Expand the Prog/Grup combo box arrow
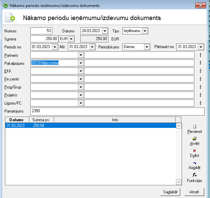The image size is (210, 198). [x=81, y=87]
